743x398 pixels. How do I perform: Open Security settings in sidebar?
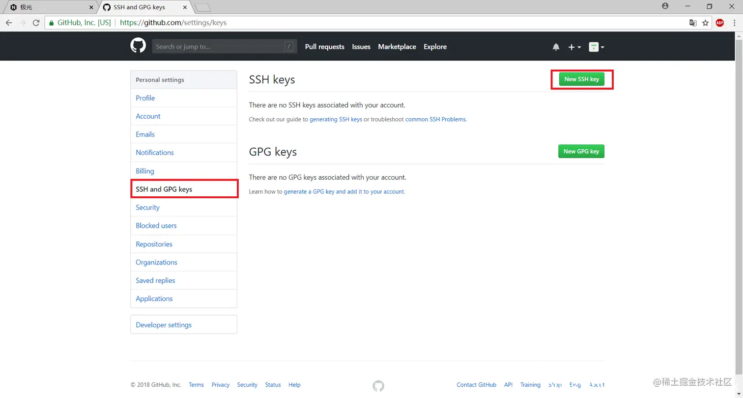pyautogui.click(x=184, y=208)
